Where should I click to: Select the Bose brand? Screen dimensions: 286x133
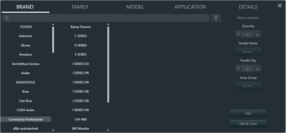(x=25, y=91)
